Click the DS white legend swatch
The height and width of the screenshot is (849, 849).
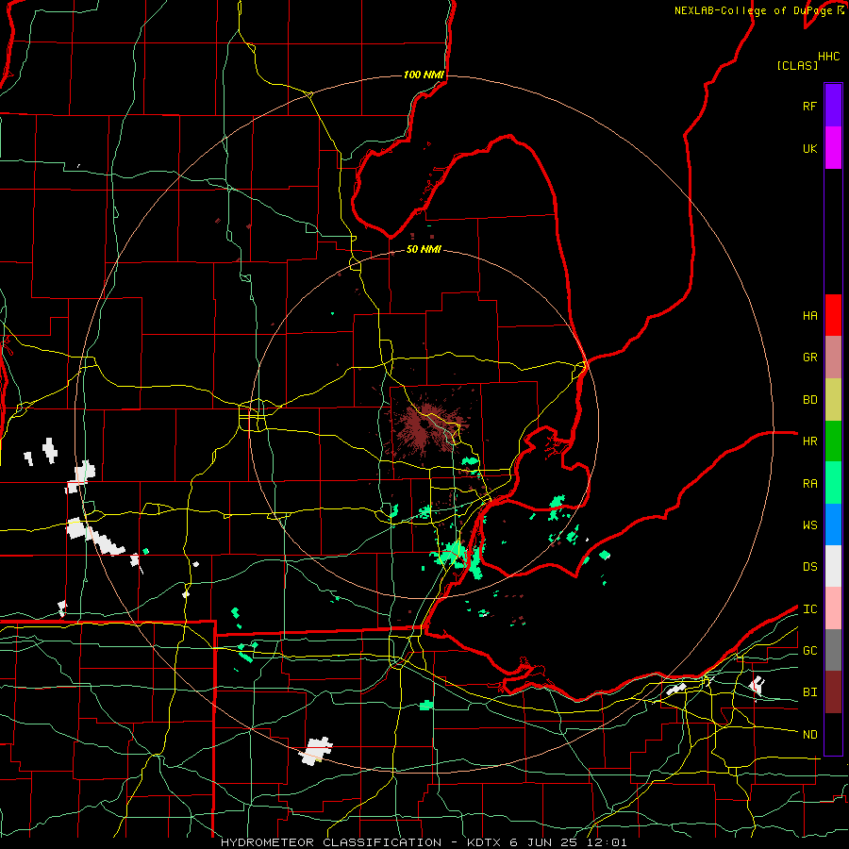point(833,566)
